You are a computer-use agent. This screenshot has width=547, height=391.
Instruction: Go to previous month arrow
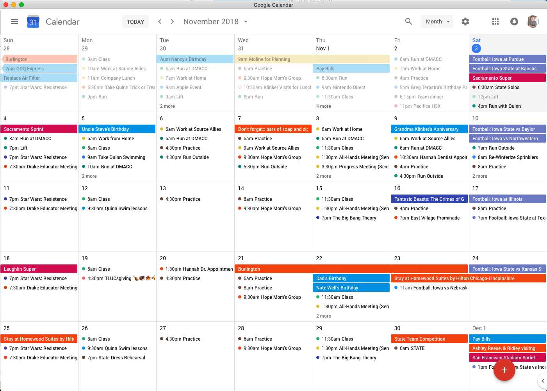coord(160,21)
